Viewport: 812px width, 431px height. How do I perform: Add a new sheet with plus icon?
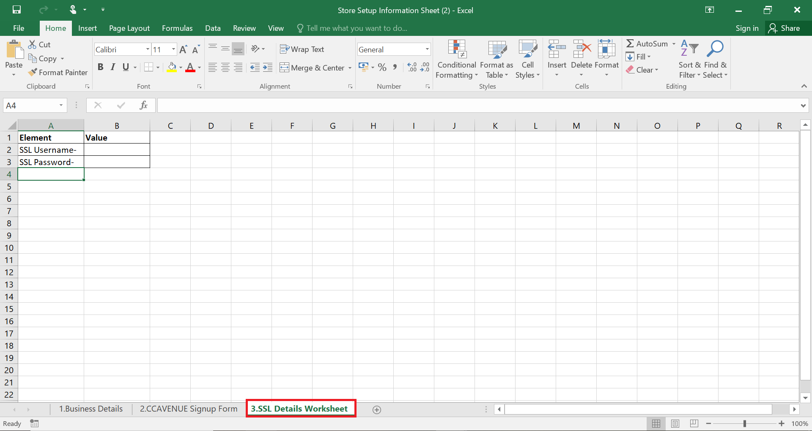point(377,409)
